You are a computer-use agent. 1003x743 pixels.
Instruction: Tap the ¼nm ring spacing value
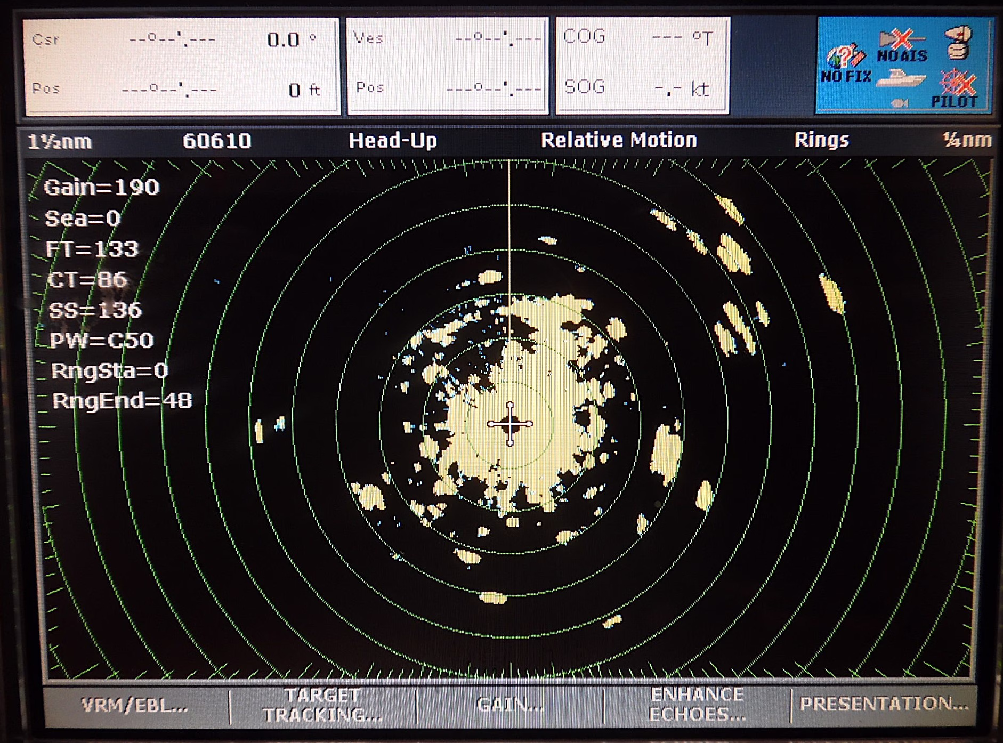click(967, 140)
